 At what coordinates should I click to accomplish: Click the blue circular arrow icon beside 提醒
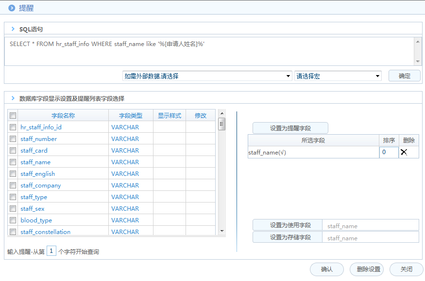coord(11,8)
